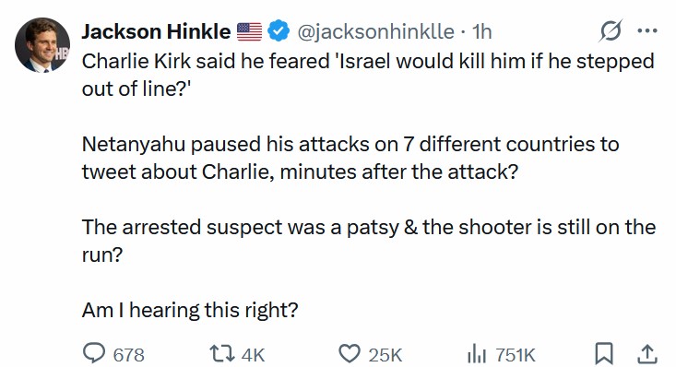The height and width of the screenshot is (367, 676).
Task: Click the 751K views count
Action: pyautogui.click(x=516, y=355)
